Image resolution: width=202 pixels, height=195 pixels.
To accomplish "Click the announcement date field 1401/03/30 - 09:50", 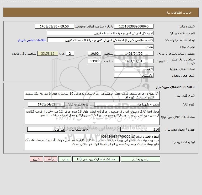I will tap(54, 26).
